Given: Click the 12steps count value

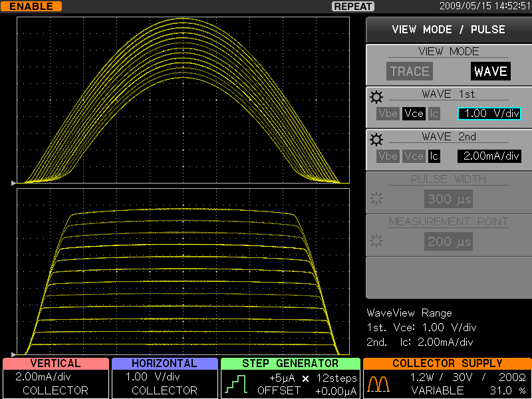Looking at the screenshot, I should click(336, 378).
